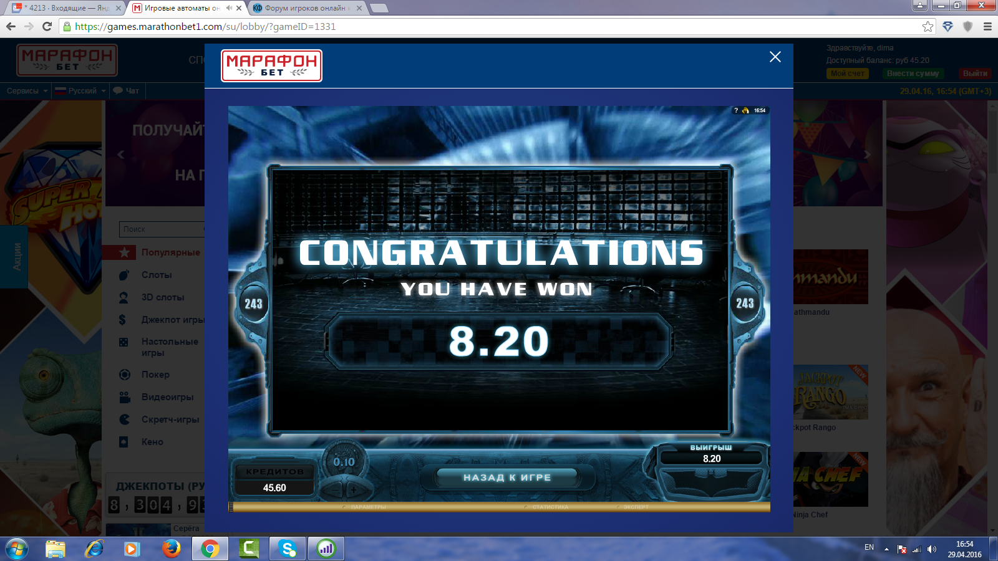Close the game popup with the X

pos(775,57)
